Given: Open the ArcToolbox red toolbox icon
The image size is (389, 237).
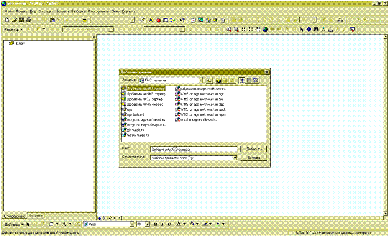Looking at the screenshot, I should [x=158, y=20].
